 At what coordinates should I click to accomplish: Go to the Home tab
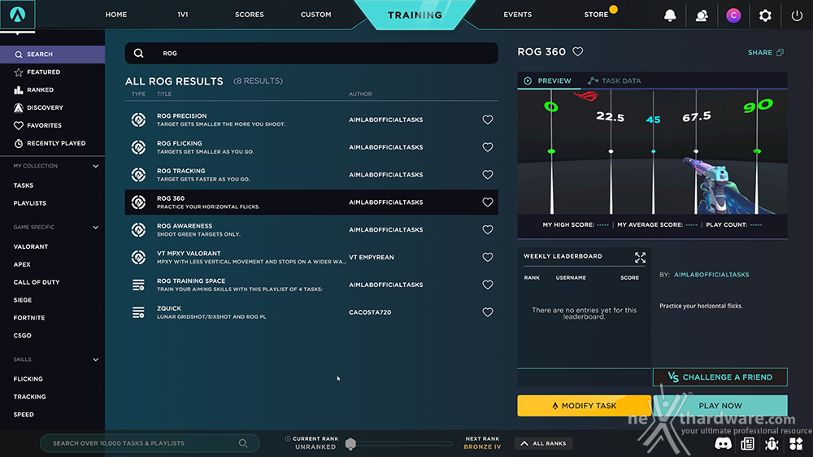click(116, 15)
